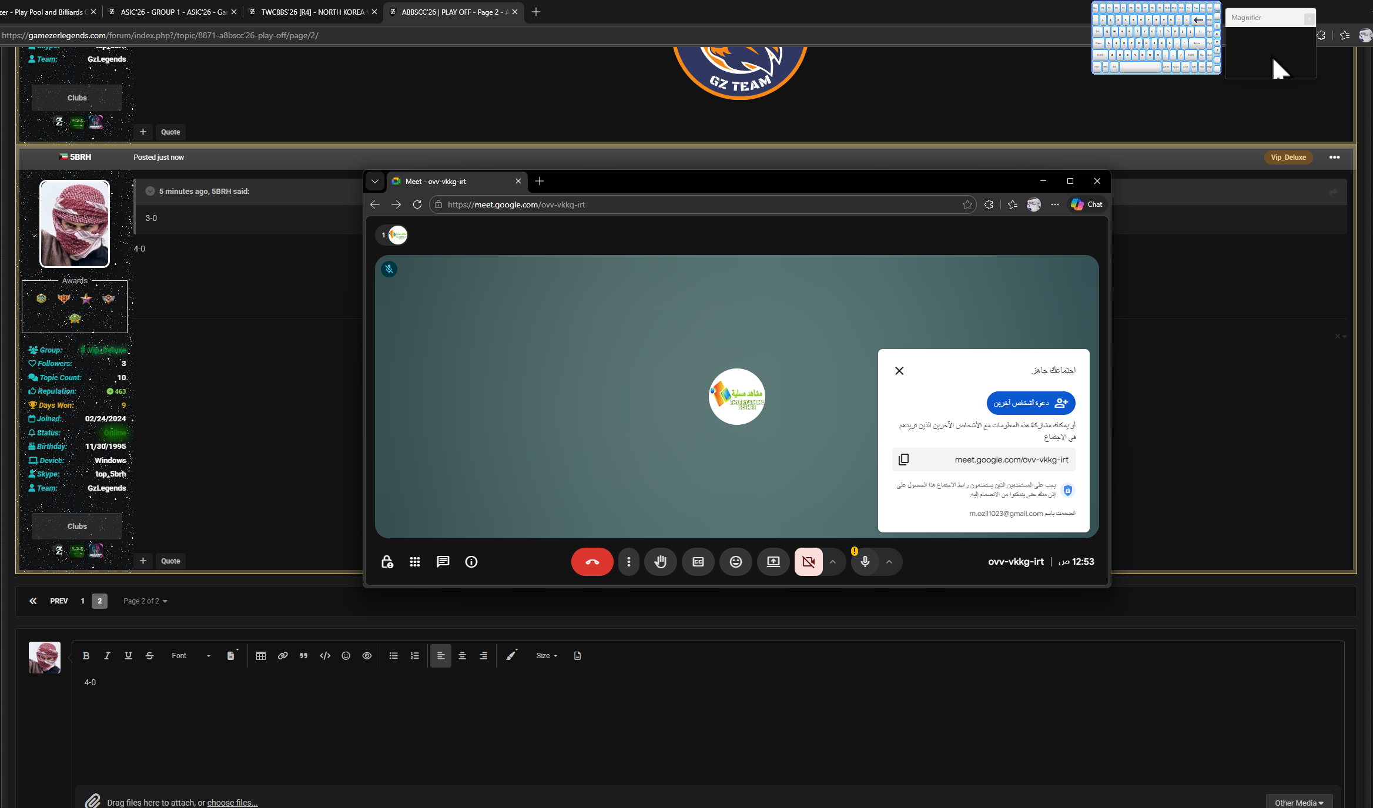The width and height of the screenshot is (1373, 808).
Task: Click the blue invite others button
Action: (x=1031, y=403)
